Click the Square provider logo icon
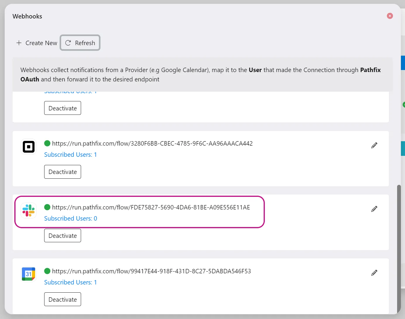The height and width of the screenshot is (319, 405). pos(29,147)
